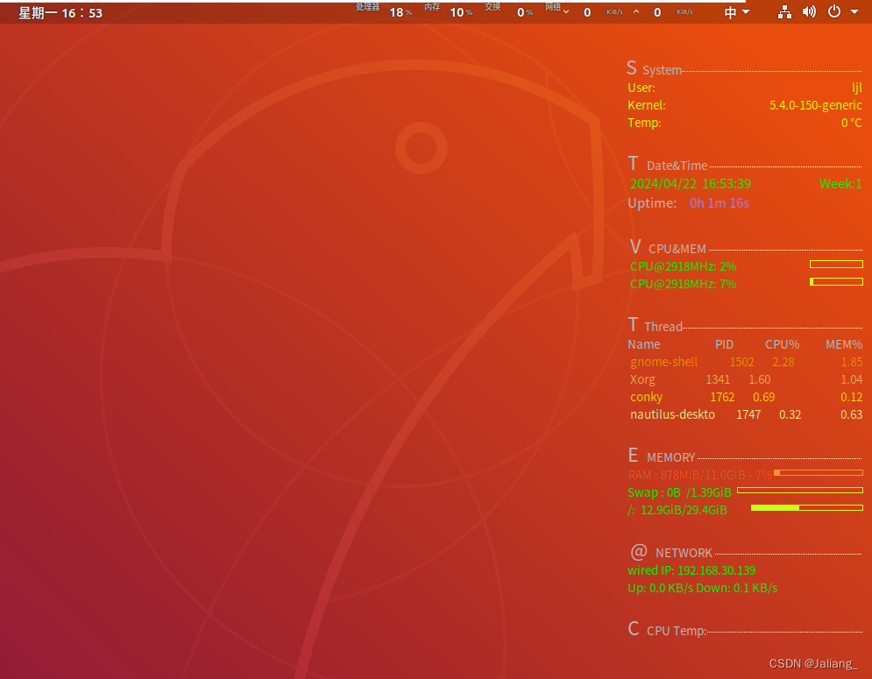Select the Xorg process name
This screenshot has height=679, width=872.
coord(642,380)
